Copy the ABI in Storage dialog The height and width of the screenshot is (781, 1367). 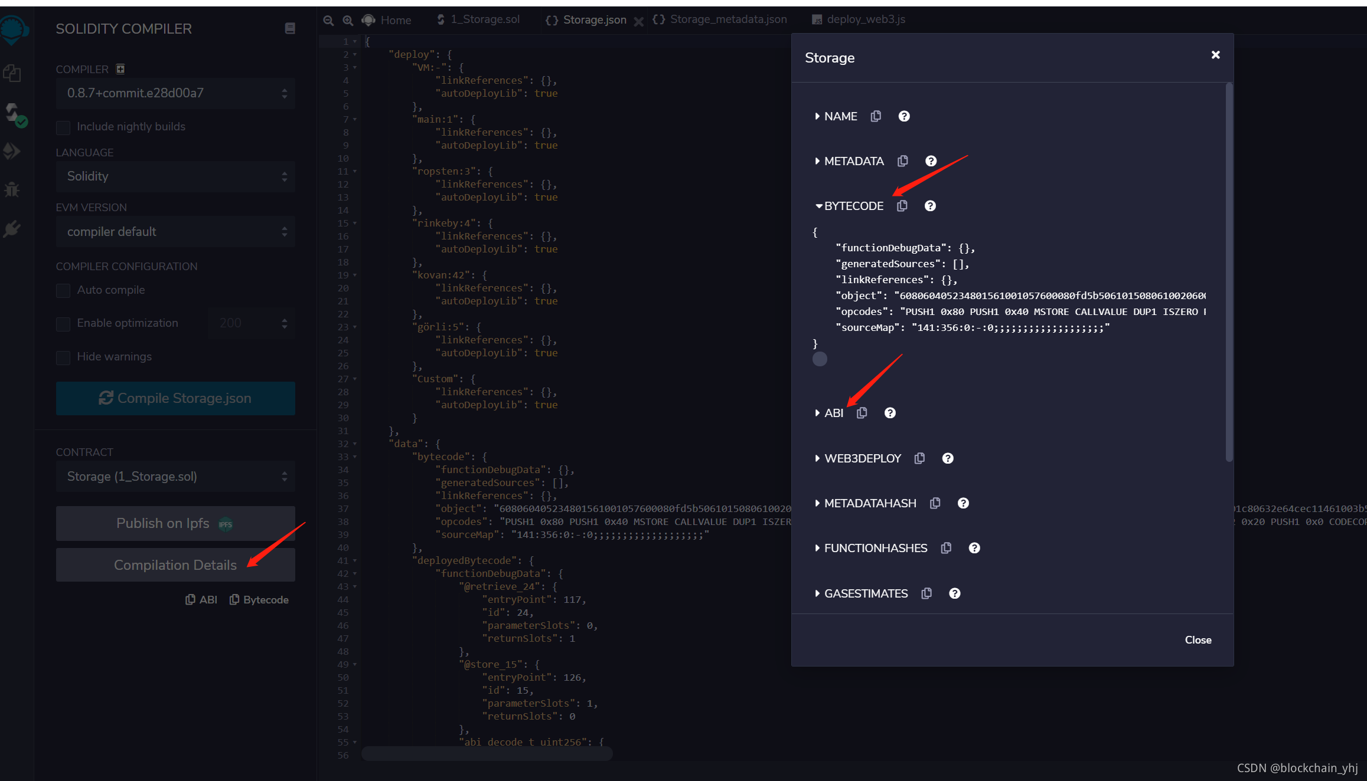point(862,413)
